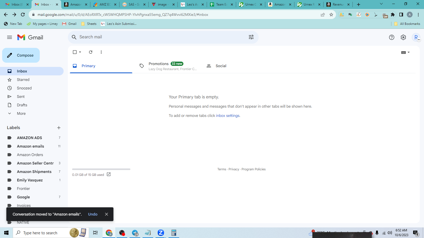The width and height of the screenshot is (424, 238).
Task: Open the input tools dropdown arrow
Action: pyautogui.click(x=409, y=52)
